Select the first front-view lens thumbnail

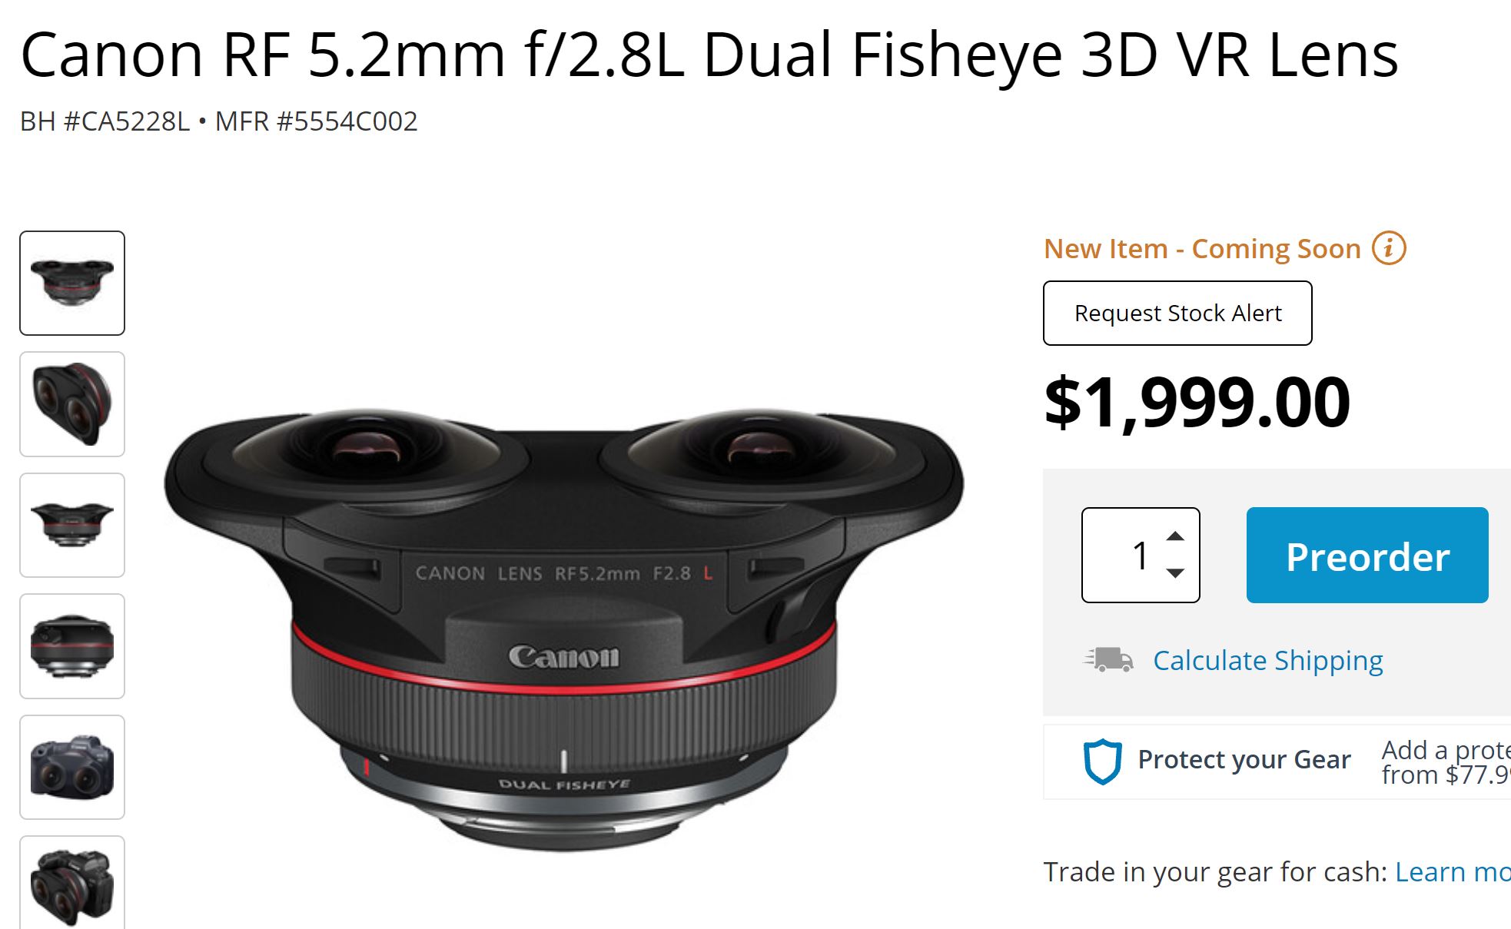[72, 283]
